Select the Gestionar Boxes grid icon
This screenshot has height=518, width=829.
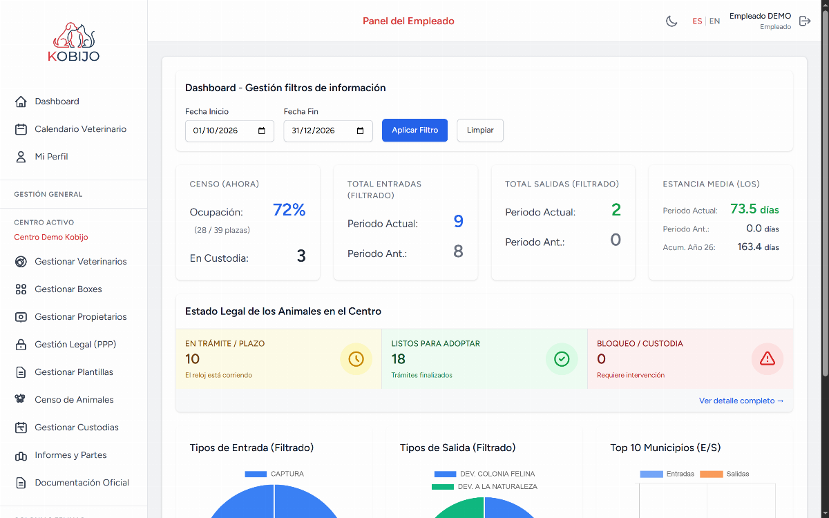[x=21, y=289]
